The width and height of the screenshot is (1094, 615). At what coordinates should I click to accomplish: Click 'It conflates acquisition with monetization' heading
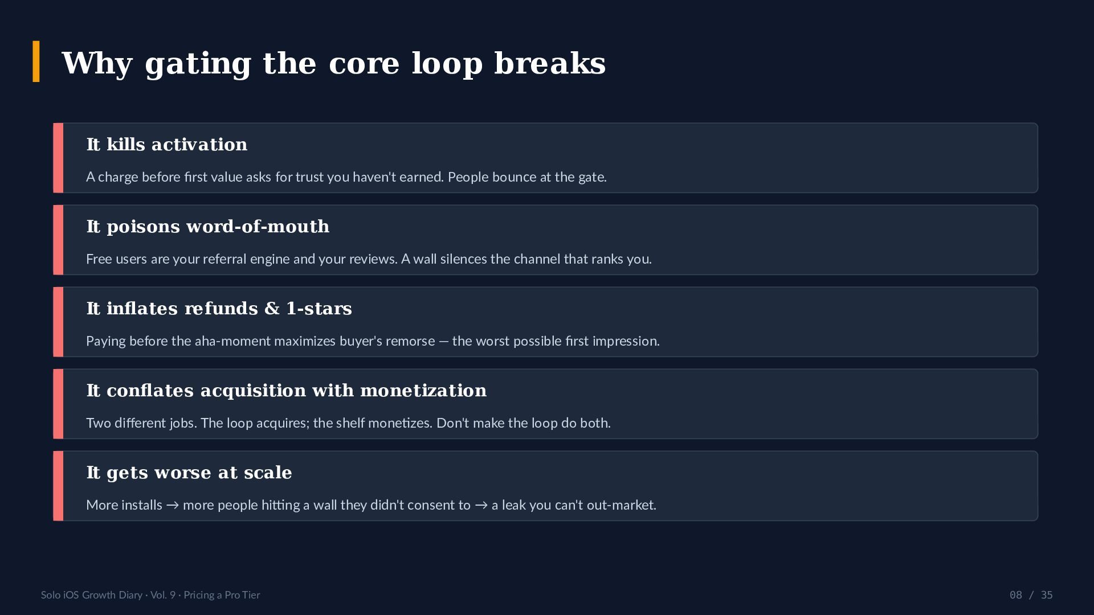tap(286, 390)
